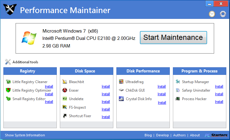Click the Process Hacker label
Screen dimensions: 230x140
[x=194, y=99]
